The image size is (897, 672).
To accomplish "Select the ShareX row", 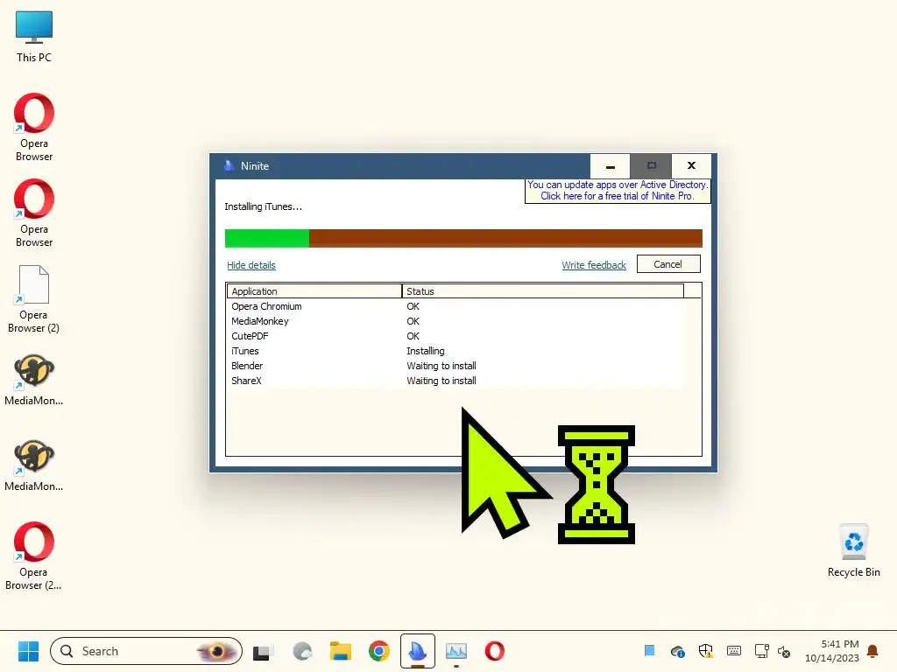I will tap(455, 381).
